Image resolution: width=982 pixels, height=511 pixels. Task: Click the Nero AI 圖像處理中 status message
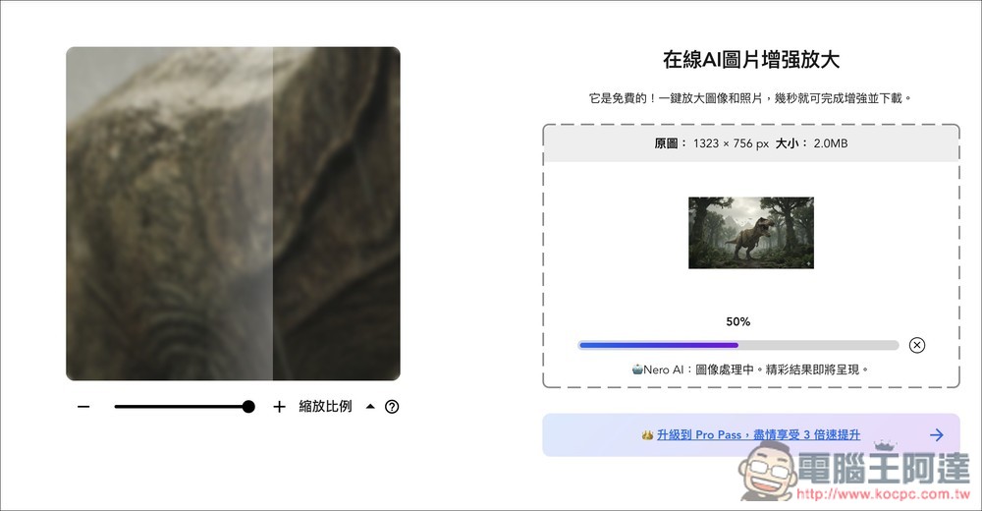[x=750, y=369]
